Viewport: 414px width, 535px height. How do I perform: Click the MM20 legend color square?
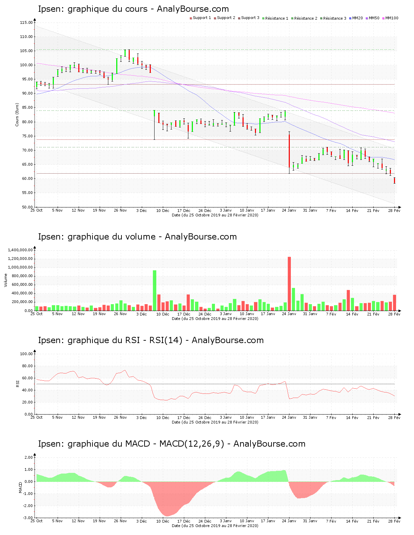(x=350, y=18)
